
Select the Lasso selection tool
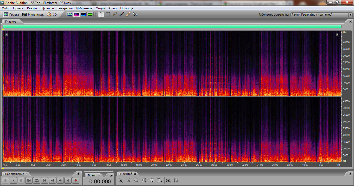pyautogui.click(x=115, y=15)
